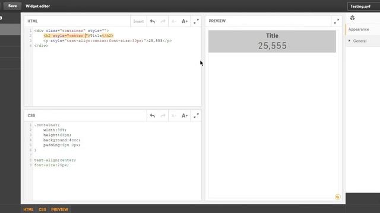The image size is (380, 213).
Task: Click the 25,555 value in preview
Action: [272, 46]
